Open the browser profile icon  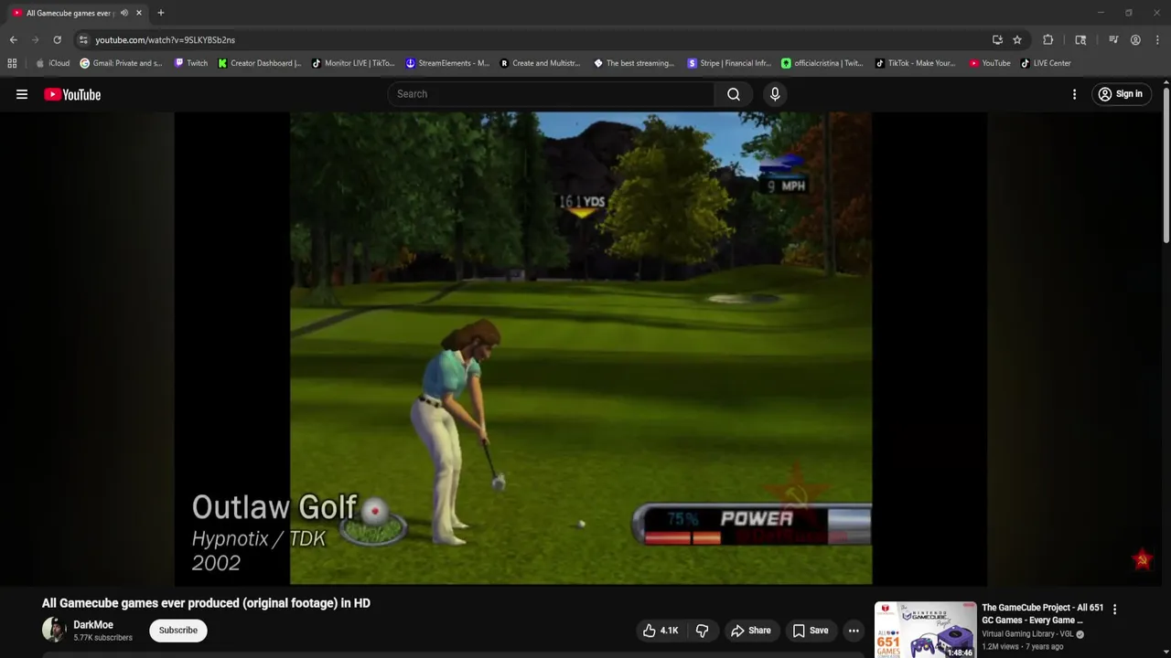pyautogui.click(x=1135, y=40)
